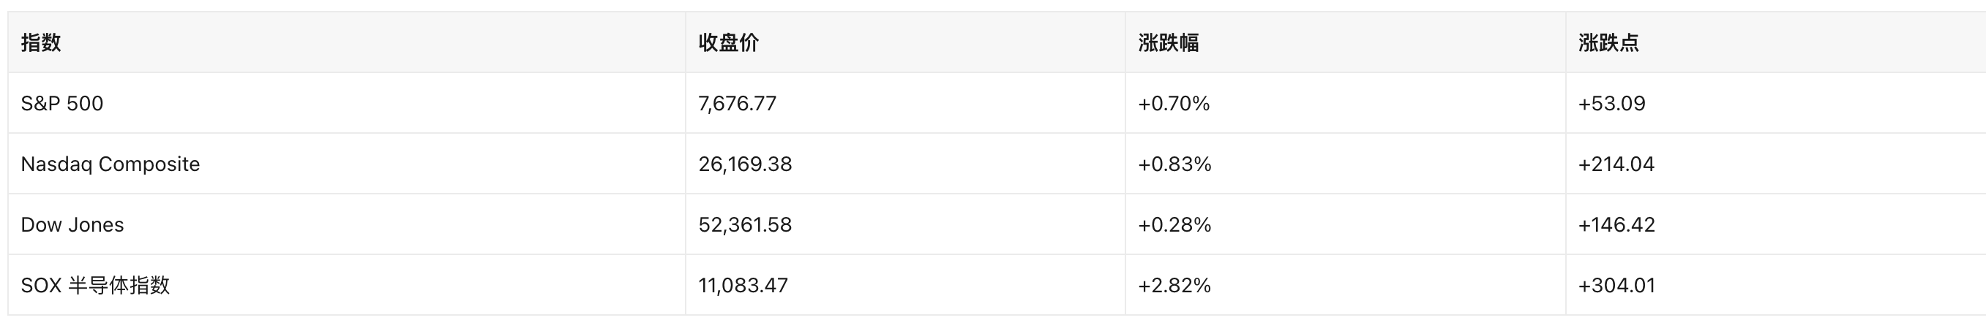Click the +214.04 points cell
The width and height of the screenshot is (1986, 323).
click(x=1775, y=164)
